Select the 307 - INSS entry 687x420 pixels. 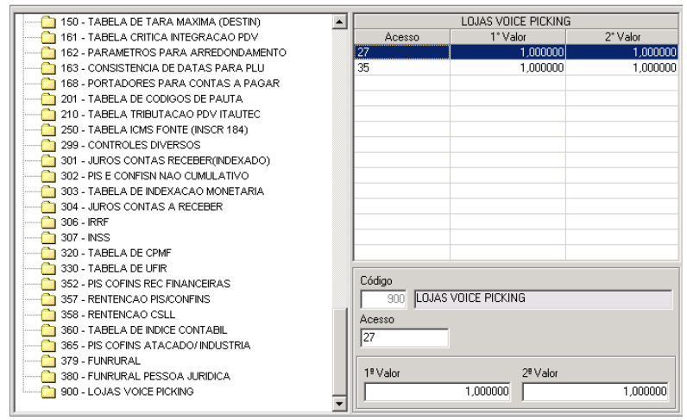(x=85, y=238)
